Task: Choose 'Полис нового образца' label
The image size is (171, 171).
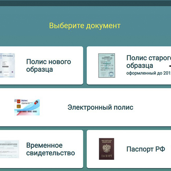Action: coord(49,65)
